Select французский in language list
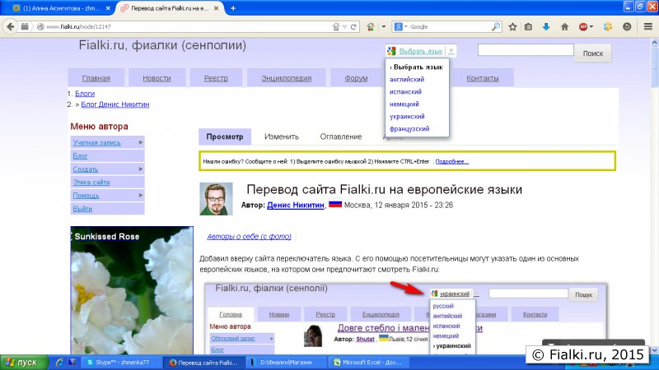This screenshot has width=659, height=370. (409, 129)
